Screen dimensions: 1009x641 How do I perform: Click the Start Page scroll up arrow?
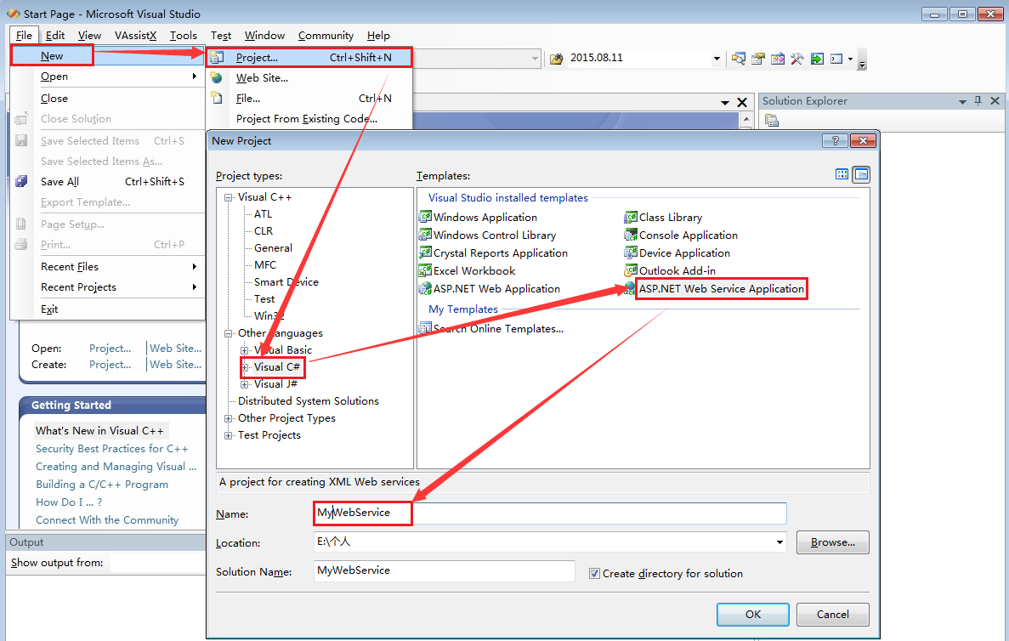tap(745, 119)
